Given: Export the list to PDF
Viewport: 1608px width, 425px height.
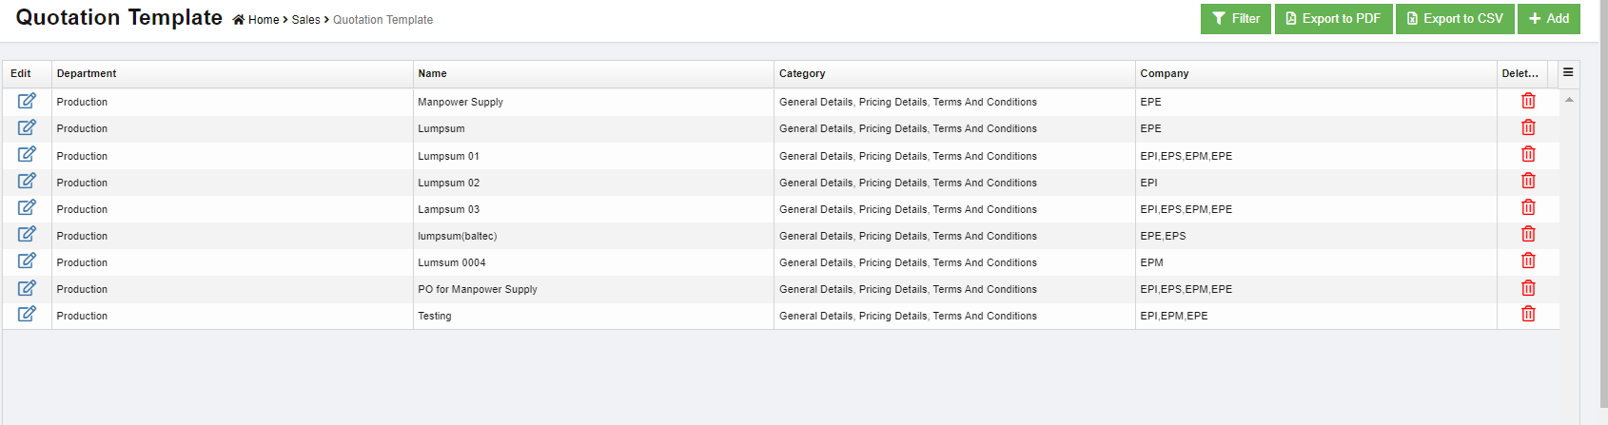Looking at the screenshot, I should [1333, 19].
